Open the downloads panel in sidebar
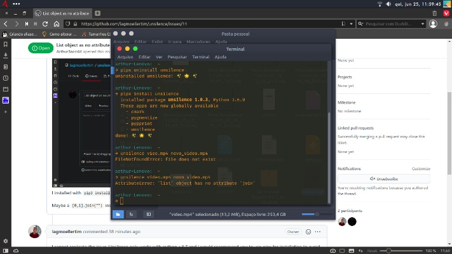 (6, 55)
